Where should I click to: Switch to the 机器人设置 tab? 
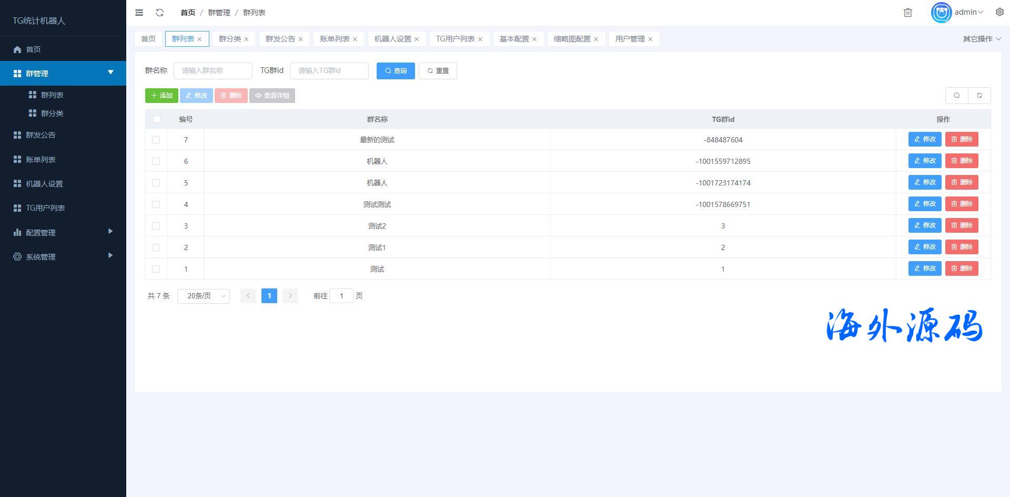tap(392, 39)
